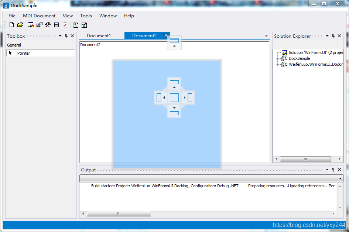Open the MDI Document menu
Viewport: 349px width, 232px height.
[x=39, y=16]
